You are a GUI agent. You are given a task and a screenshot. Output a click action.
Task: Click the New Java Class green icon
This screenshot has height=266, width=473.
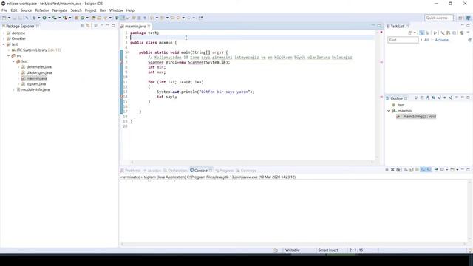coord(82,18)
